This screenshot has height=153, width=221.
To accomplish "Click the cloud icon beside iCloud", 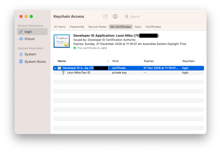I will click(x=21, y=39).
